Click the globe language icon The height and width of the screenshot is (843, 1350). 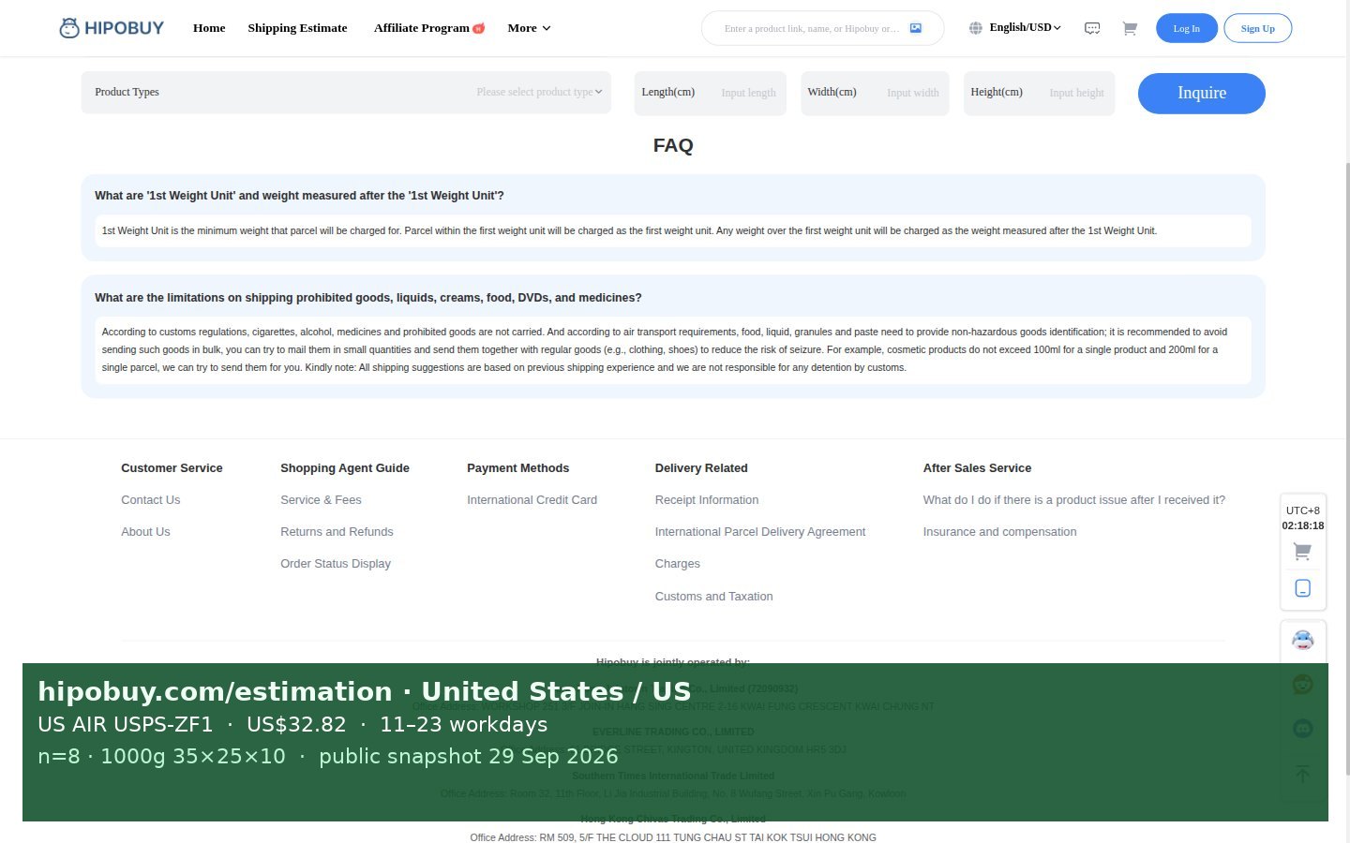976,28
